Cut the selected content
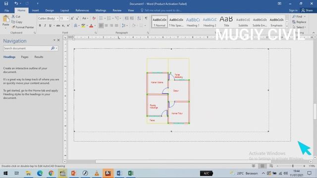The width and height of the screenshot is (317, 178). point(16,16)
